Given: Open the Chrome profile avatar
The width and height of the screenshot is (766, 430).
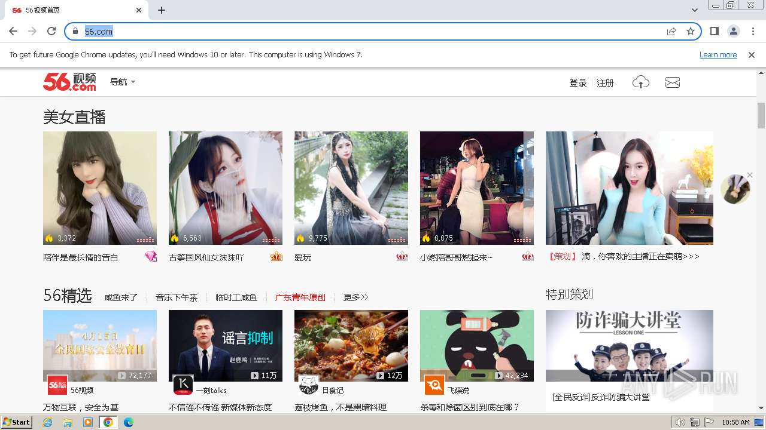Looking at the screenshot, I should click(x=733, y=31).
